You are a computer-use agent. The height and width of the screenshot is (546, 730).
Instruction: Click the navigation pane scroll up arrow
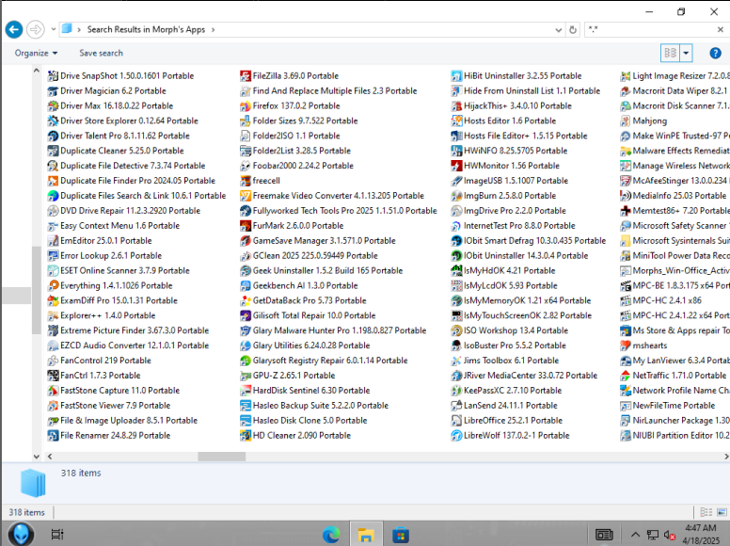click(37, 71)
